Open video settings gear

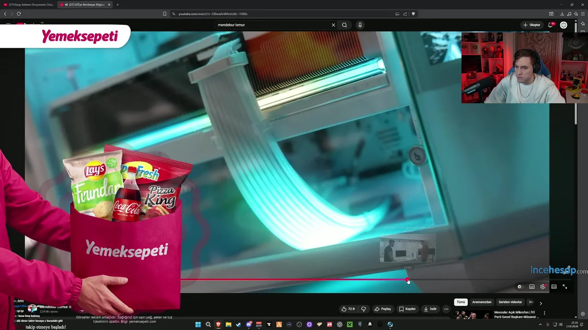(x=543, y=287)
